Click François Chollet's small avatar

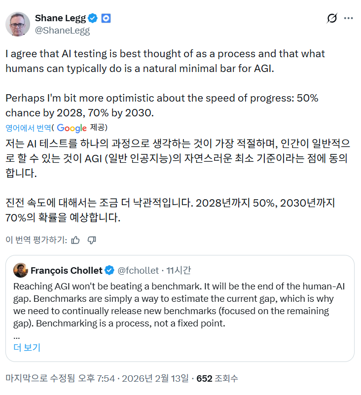(x=20, y=270)
